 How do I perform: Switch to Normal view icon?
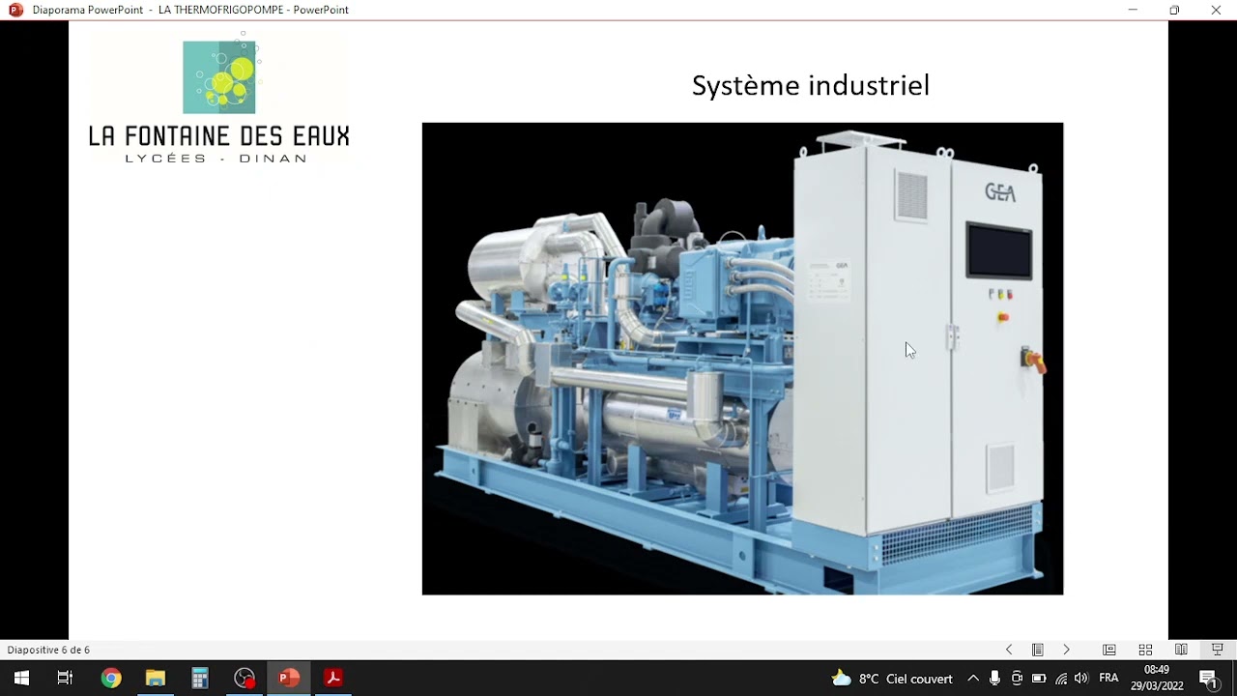pos(1109,650)
